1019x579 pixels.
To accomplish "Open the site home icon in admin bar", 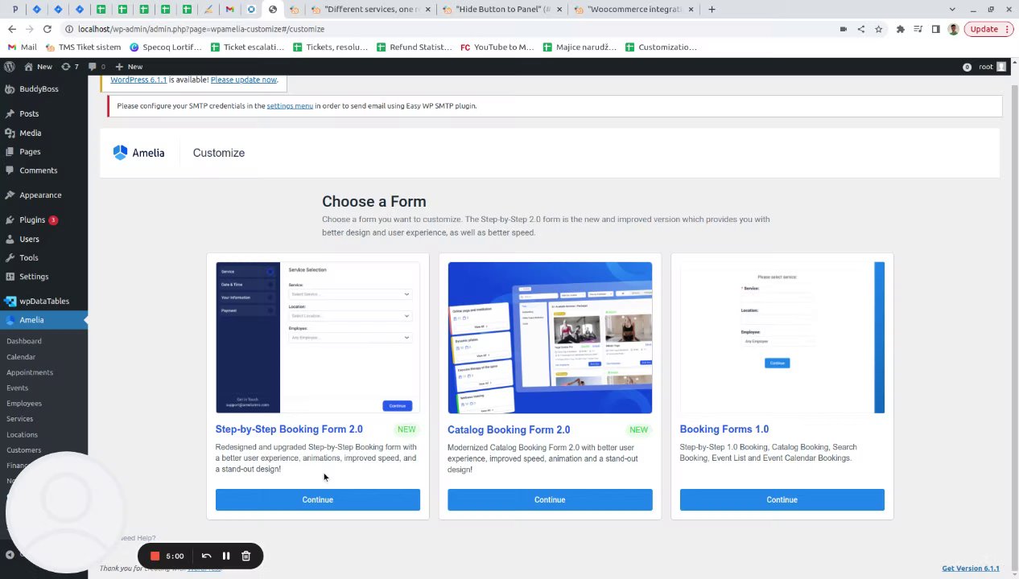I will coord(28,67).
